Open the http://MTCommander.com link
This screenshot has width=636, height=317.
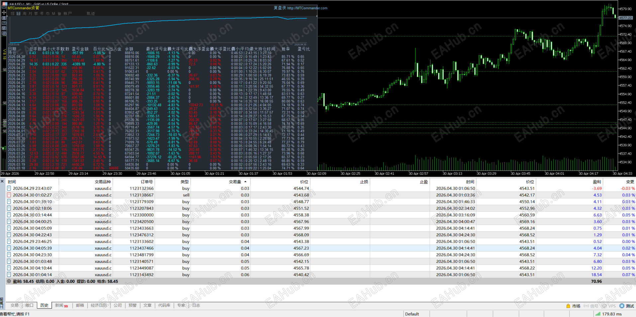307,8
